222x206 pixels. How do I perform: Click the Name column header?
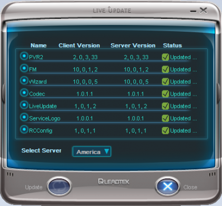point(38,46)
